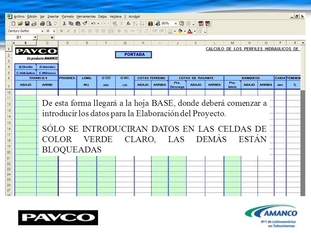Screen dimensions: 311x233
Task: Click the first Acrobat PDF icon
Action: tap(201, 24)
